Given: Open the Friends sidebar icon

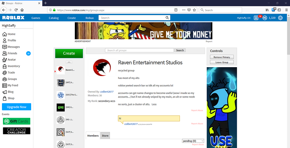Looking at the screenshot, I should (x=5, y=54).
